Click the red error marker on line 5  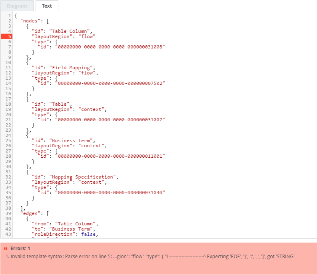click(x=6, y=36)
